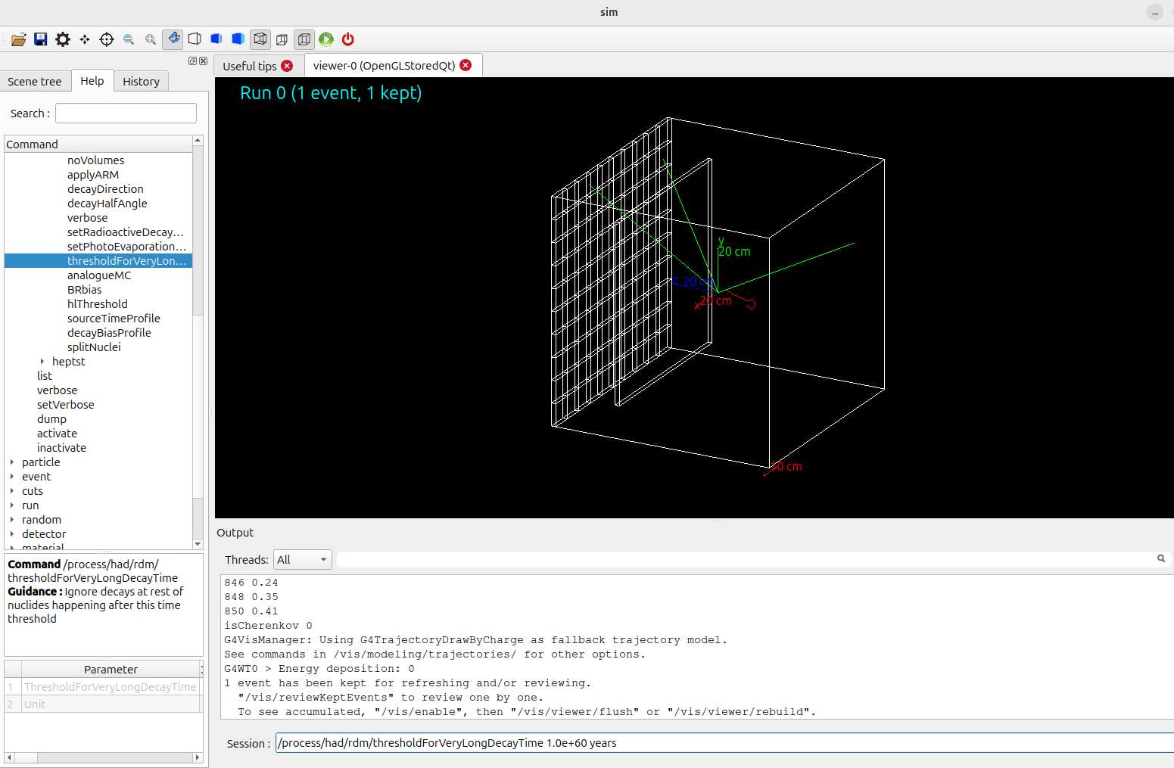1174x768 pixels.
Task: Select the Pick crosshair tool
Action: coord(107,39)
